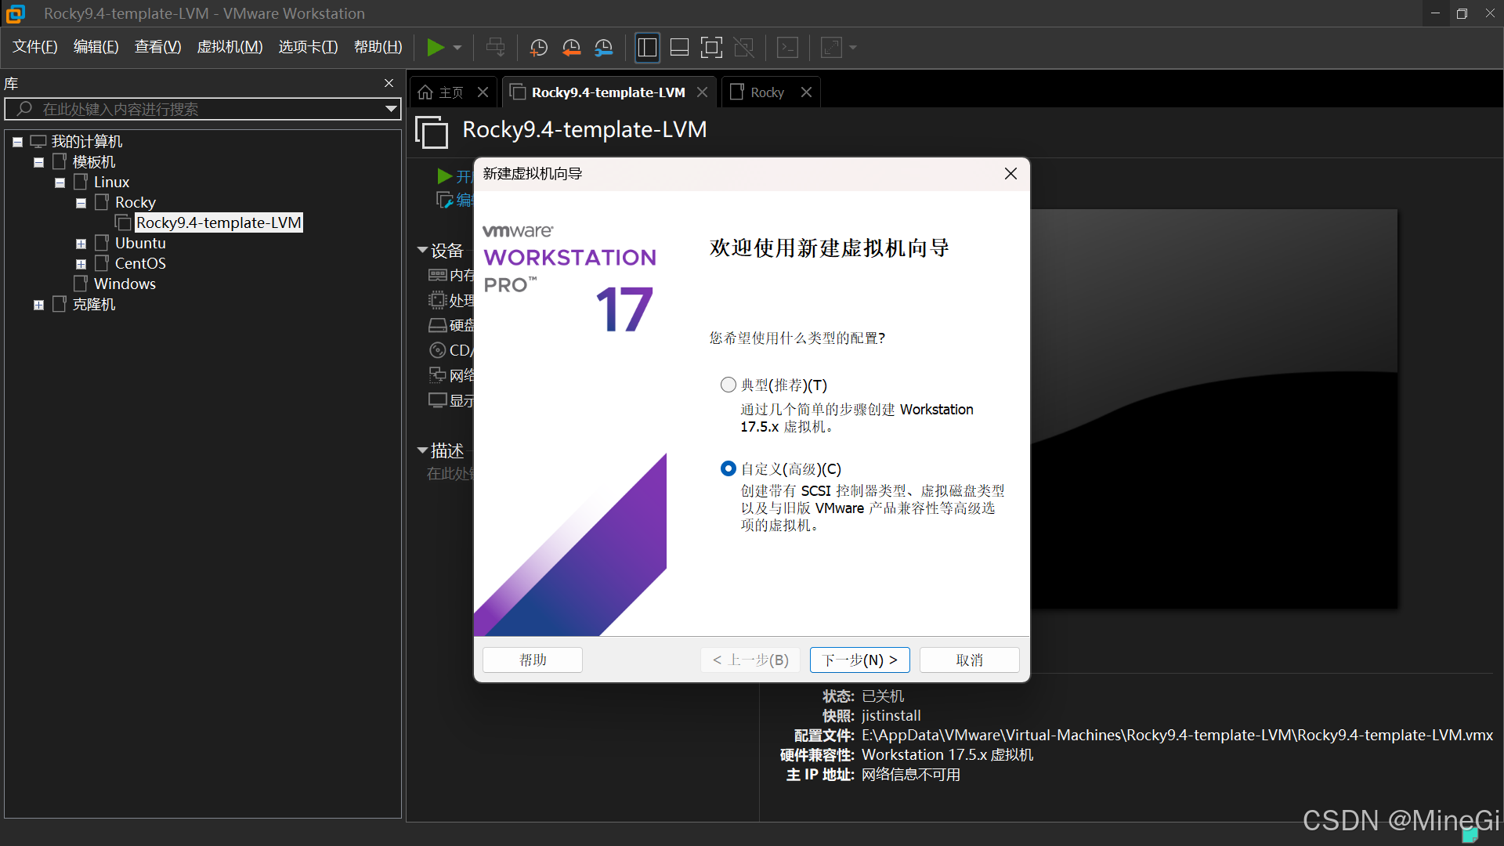Toggle the Show Library sidebar icon
Image resolution: width=1504 pixels, height=846 pixels.
pos(647,48)
